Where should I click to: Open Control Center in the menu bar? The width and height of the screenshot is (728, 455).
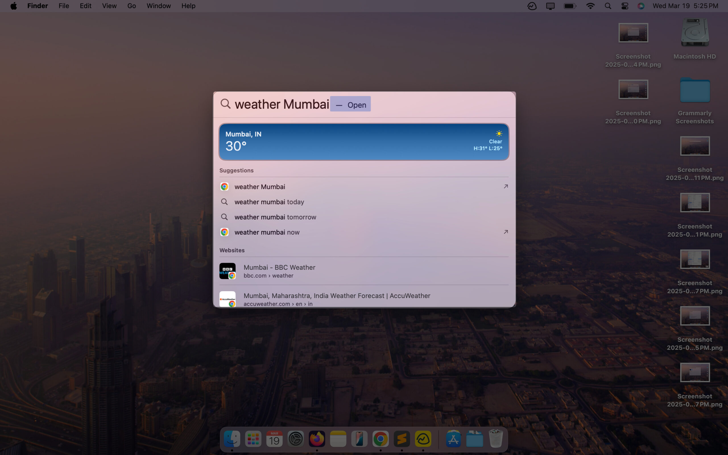tap(624, 6)
